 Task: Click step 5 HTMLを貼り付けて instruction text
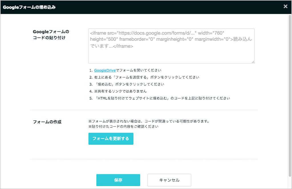[x=162, y=98]
